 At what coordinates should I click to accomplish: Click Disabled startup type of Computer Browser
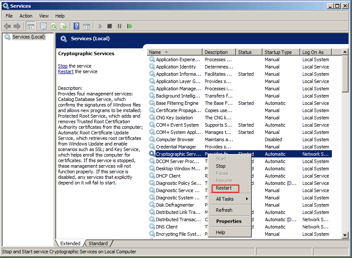[x=273, y=139]
